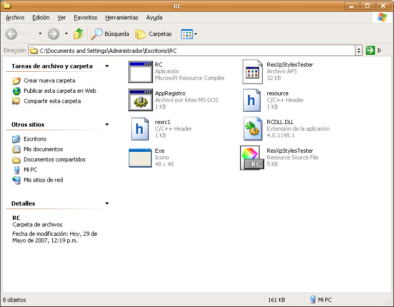Collapse the Detalles panel

(107, 203)
